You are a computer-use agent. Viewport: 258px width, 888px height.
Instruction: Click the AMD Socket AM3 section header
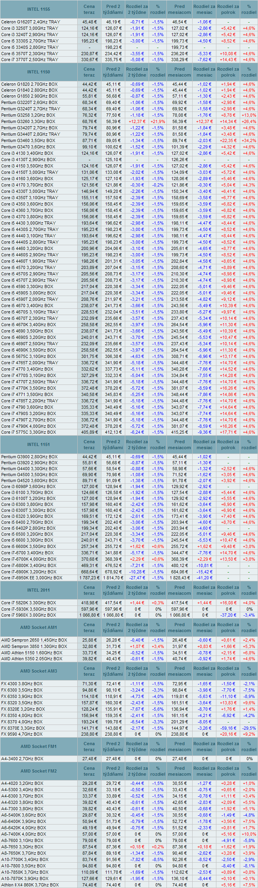pos(38,671)
